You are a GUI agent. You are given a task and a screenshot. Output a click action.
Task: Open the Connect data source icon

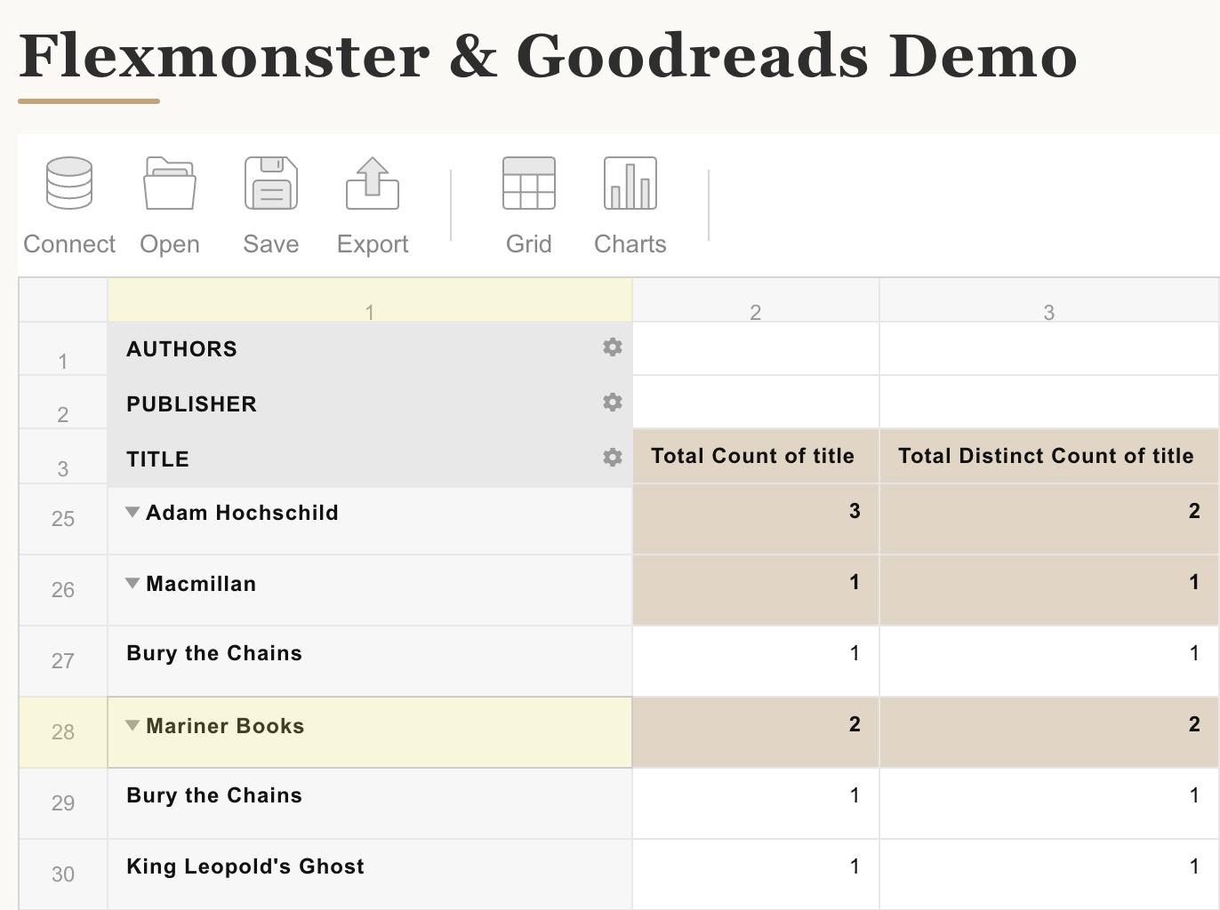pos(68,203)
